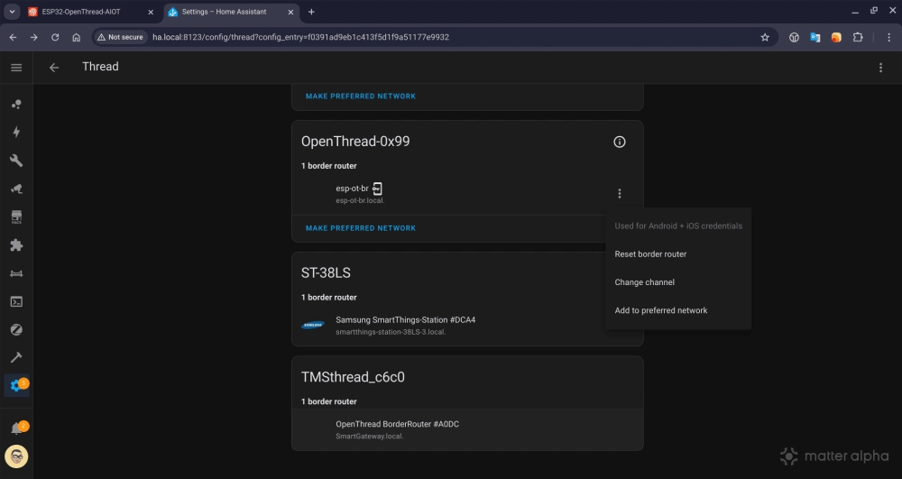Click Make Preferred Network under OpenThread-0x99

point(361,228)
